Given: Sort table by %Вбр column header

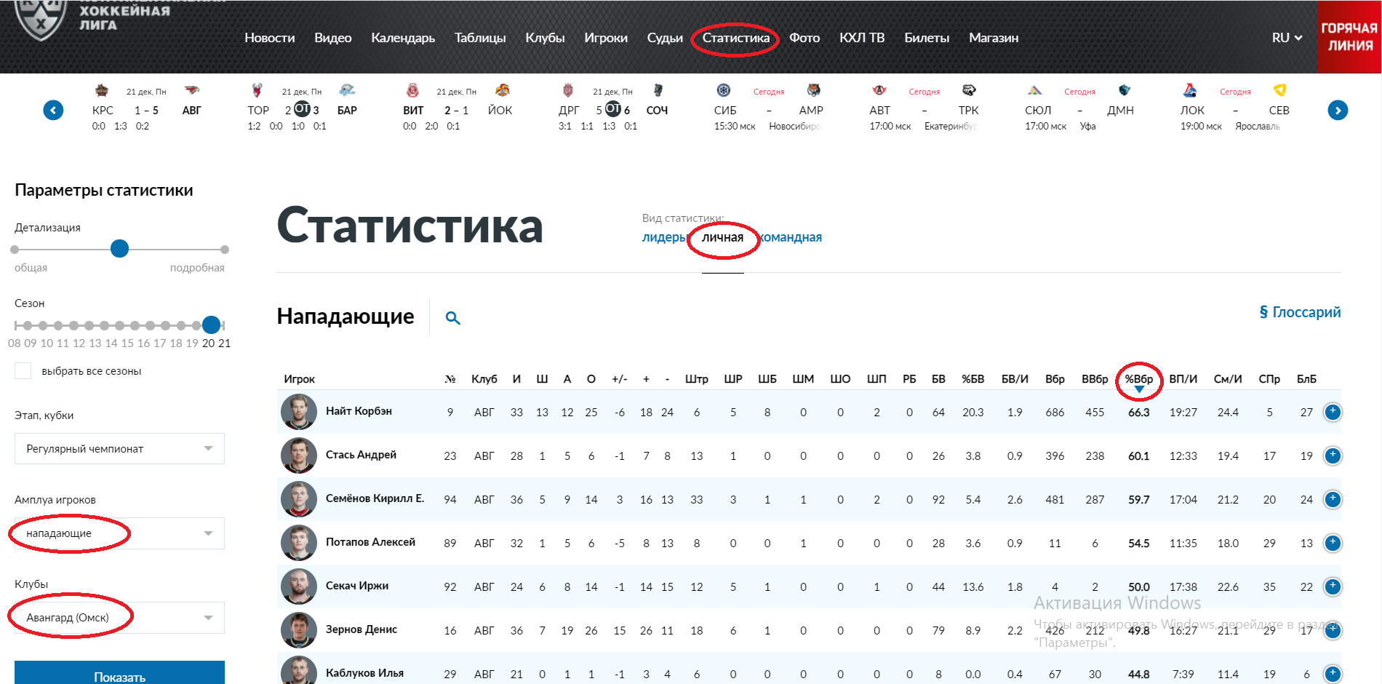Looking at the screenshot, I should 1138,379.
